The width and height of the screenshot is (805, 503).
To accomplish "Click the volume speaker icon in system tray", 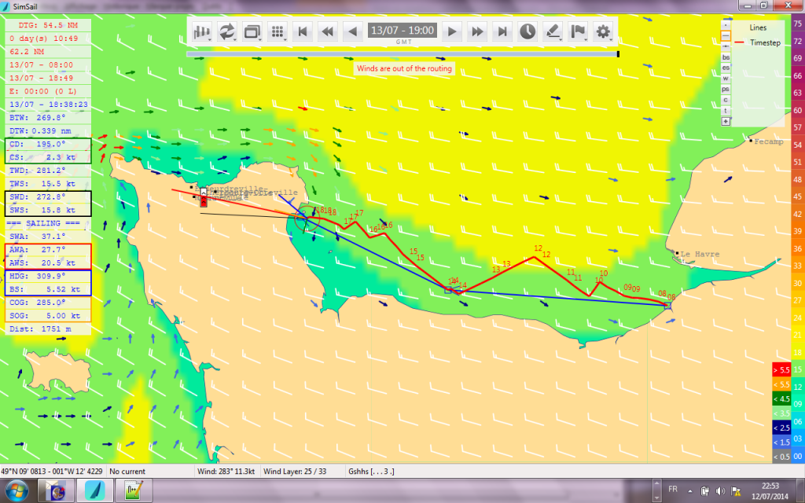I will 720,490.
